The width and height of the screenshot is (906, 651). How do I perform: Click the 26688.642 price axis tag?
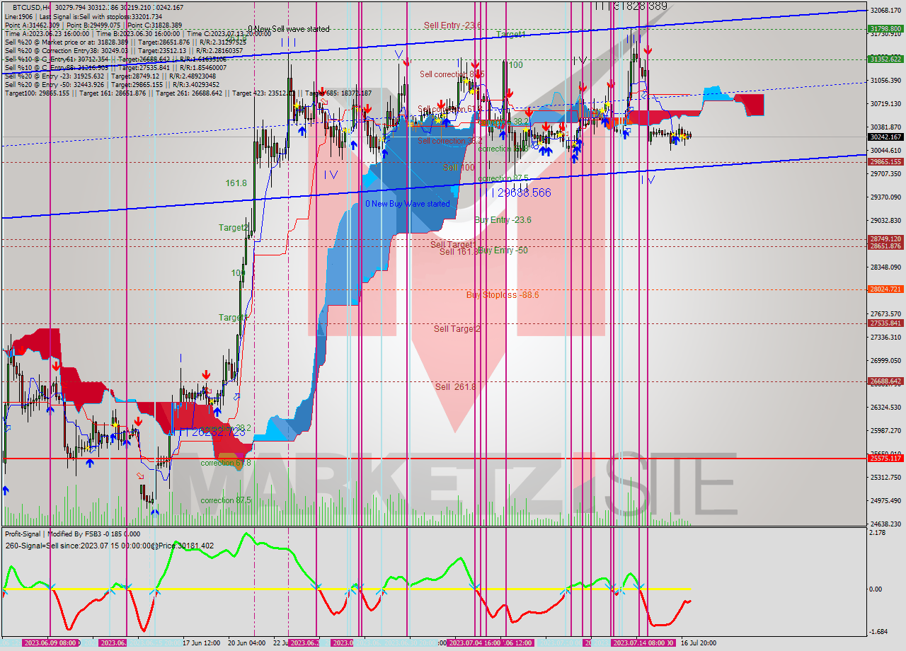[x=885, y=381]
